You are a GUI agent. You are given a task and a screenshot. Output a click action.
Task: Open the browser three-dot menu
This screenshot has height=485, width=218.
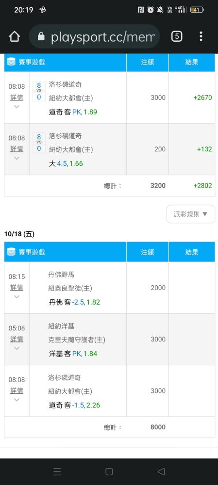[x=201, y=36]
